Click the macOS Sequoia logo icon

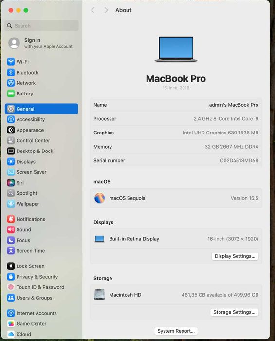[x=99, y=198]
